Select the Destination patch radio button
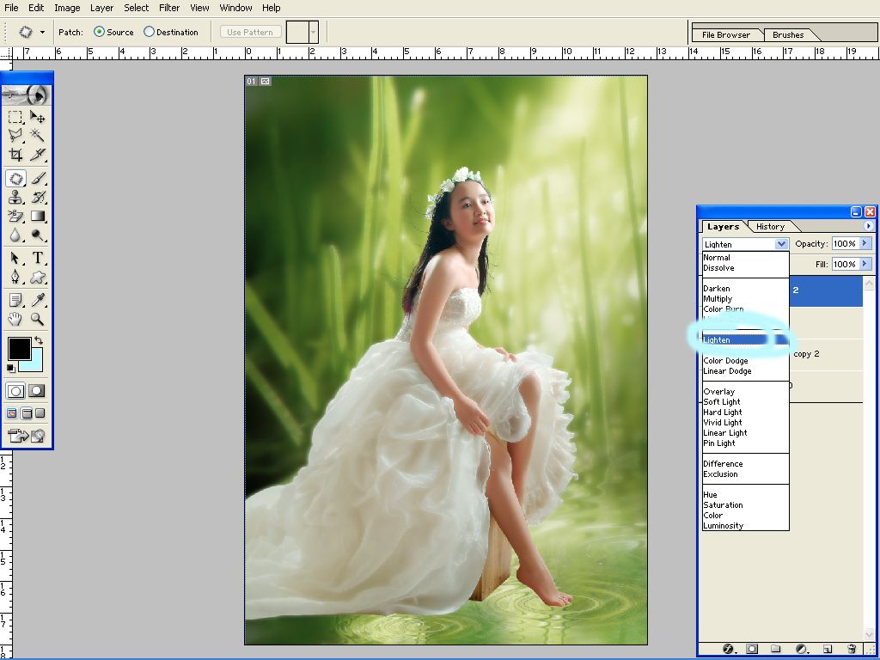The width and height of the screenshot is (880, 660). 149,32
